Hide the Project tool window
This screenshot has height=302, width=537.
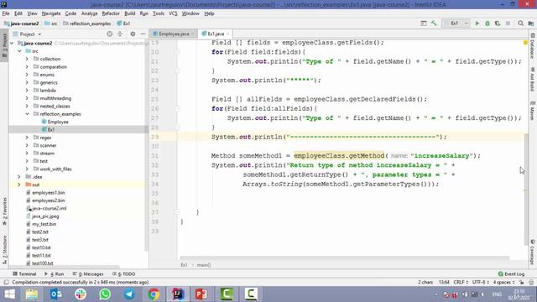coord(143,34)
